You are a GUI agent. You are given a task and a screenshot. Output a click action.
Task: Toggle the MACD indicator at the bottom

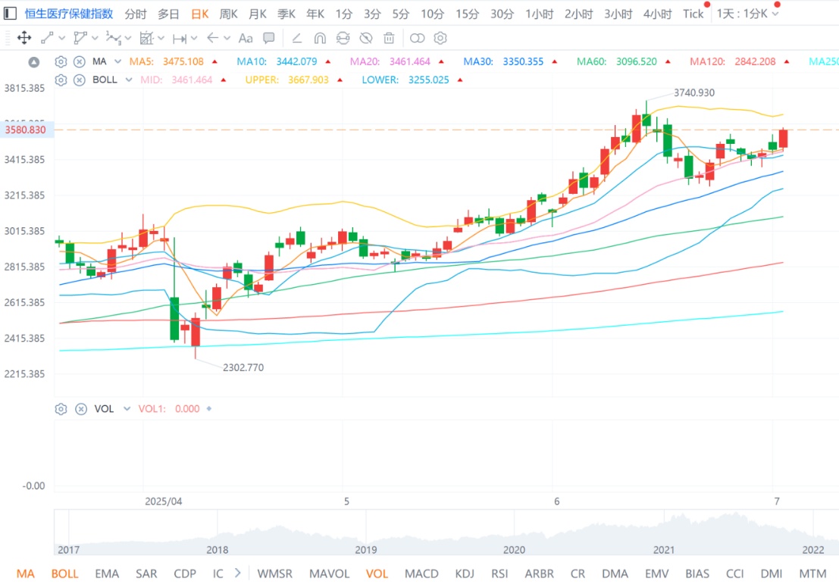click(x=421, y=573)
